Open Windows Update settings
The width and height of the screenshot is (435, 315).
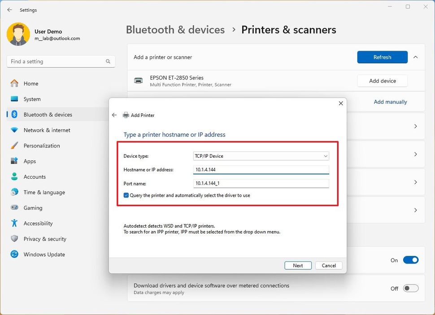pos(44,254)
